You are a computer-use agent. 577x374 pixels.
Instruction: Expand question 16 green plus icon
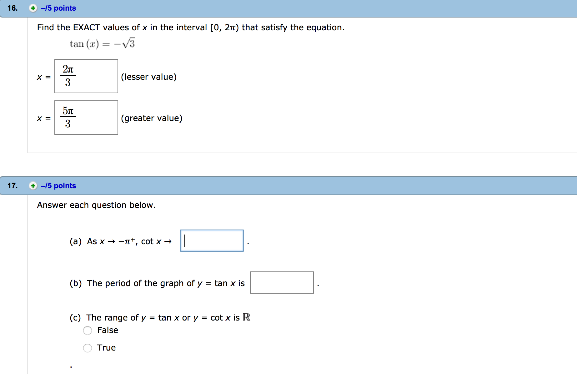pos(33,8)
